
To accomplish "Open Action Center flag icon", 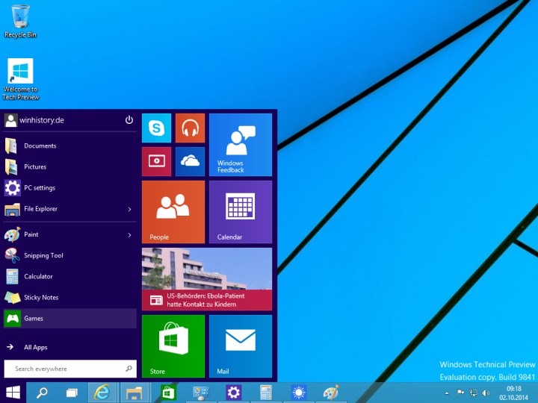I will [x=460, y=393].
